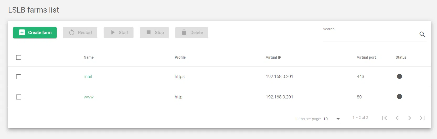Screen dimensions: 437x139
Task: Open the www farm link
Action: click(89, 97)
